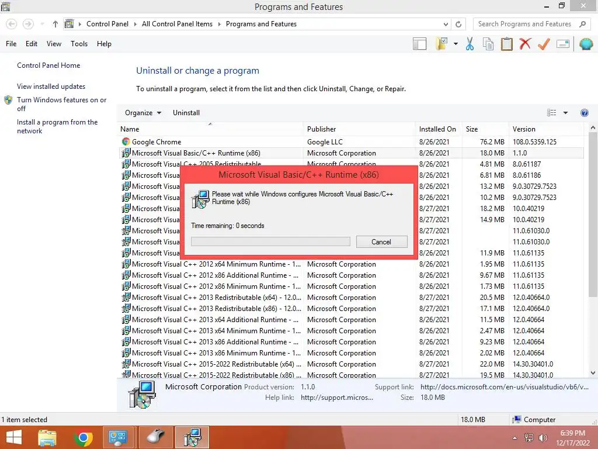The width and height of the screenshot is (598, 449).
Task: Click the change view icon
Action: 551,113
